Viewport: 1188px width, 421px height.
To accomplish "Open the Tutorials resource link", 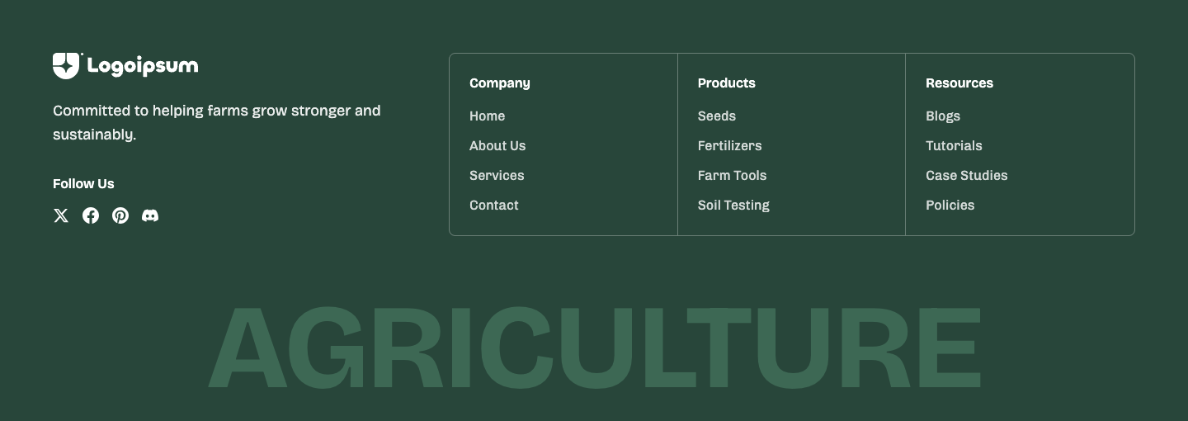I will [954, 146].
